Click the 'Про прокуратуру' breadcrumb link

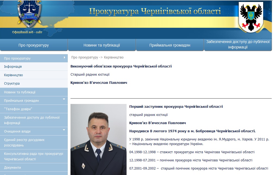85,57
